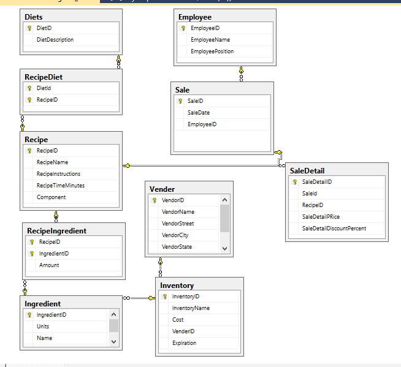This screenshot has height=367, width=401.
Task: Select the EmployeeName column
Action: coord(225,40)
